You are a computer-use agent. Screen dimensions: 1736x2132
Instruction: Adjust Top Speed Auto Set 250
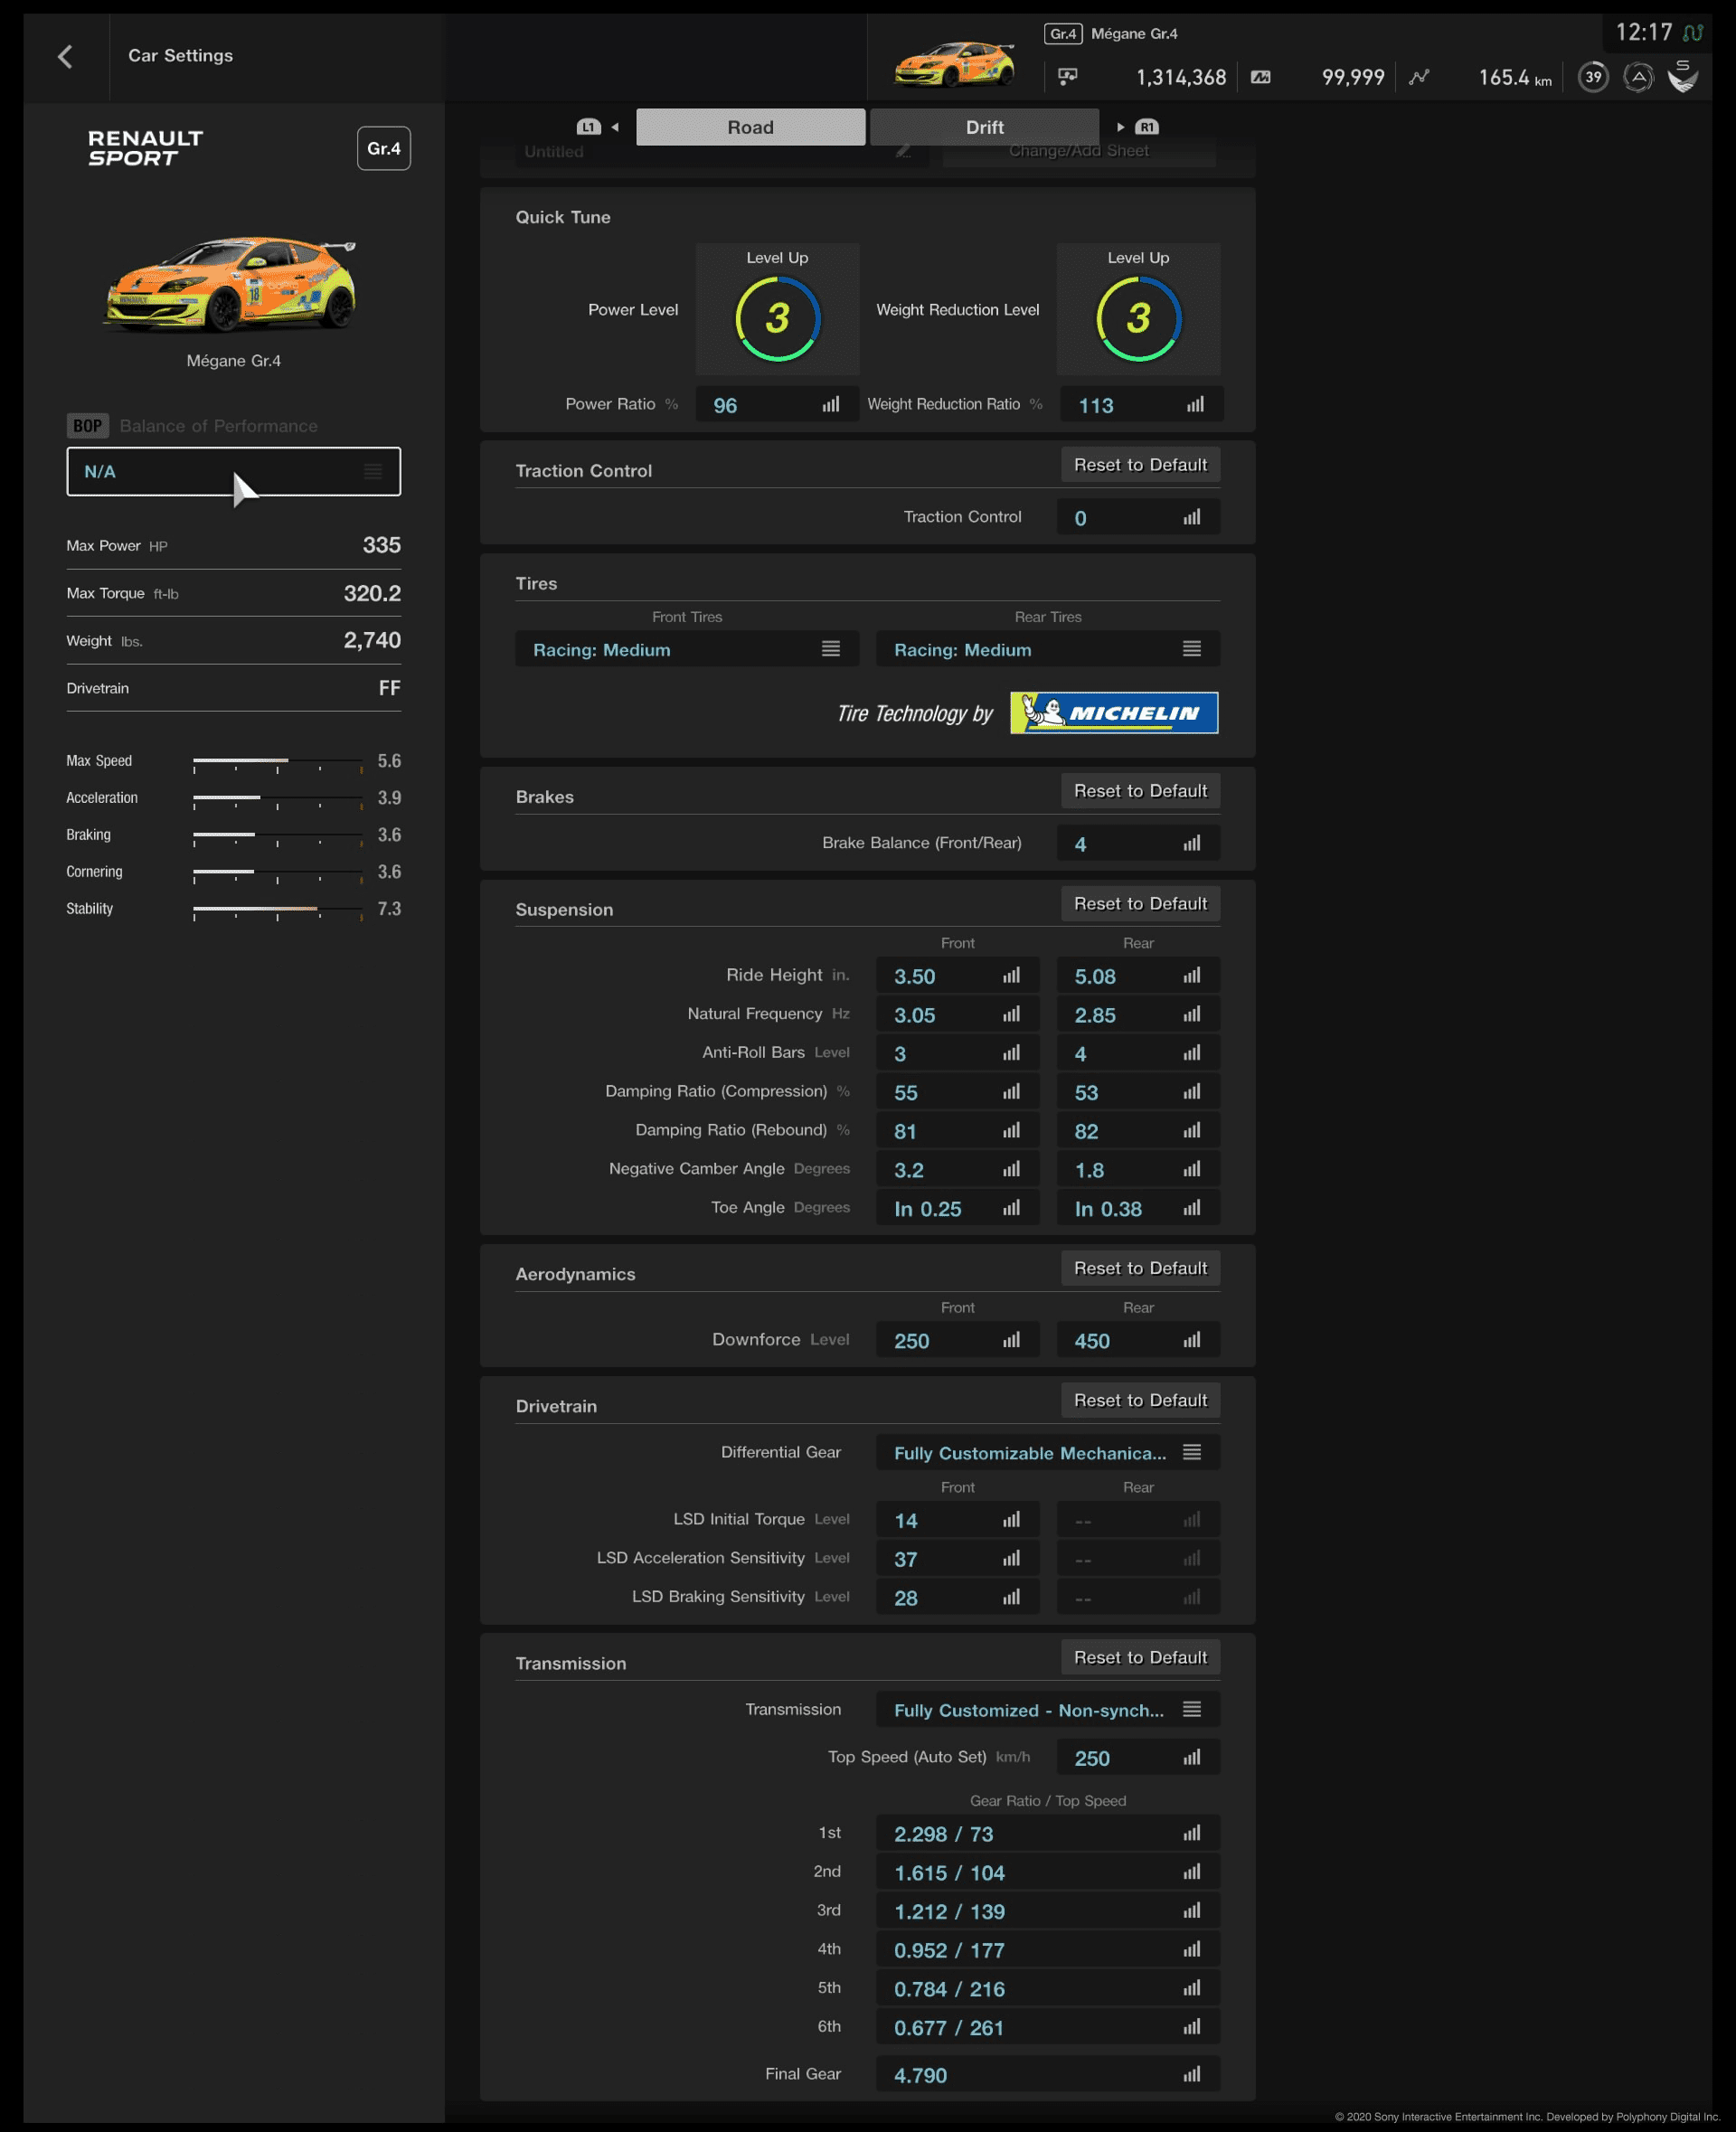click(x=1138, y=1757)
